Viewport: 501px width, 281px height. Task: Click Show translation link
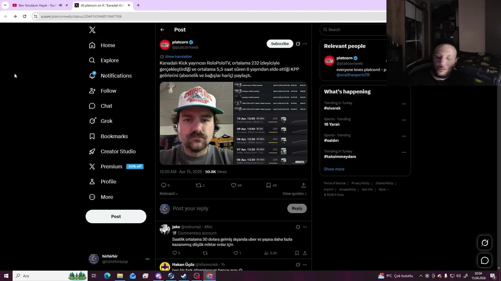pos(178,57)
